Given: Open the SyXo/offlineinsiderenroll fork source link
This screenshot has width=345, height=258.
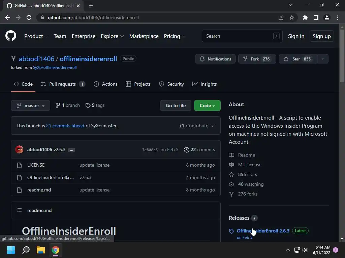Looking at the screenshot, I should 55,68.
